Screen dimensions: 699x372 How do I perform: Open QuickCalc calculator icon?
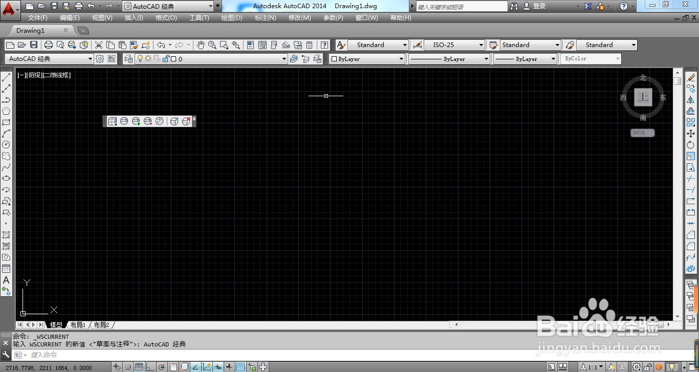[x=309, y=45]
